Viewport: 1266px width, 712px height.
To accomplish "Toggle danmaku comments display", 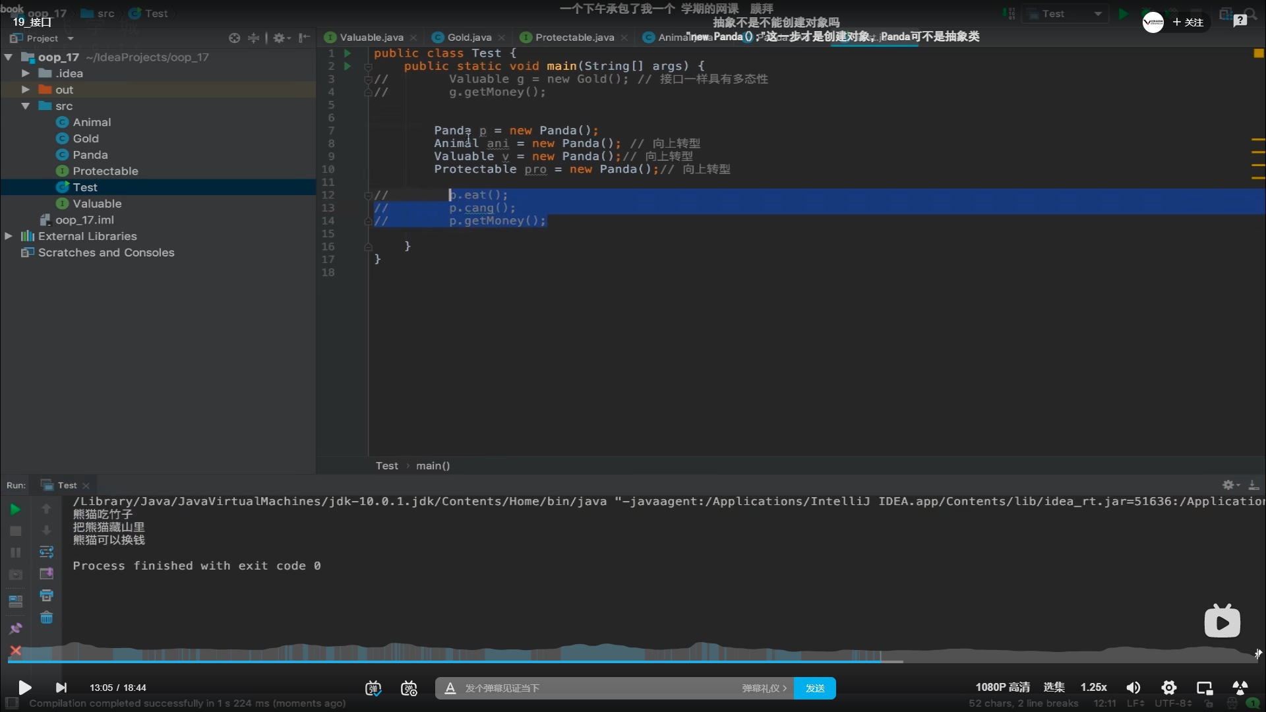I will 373,688.
